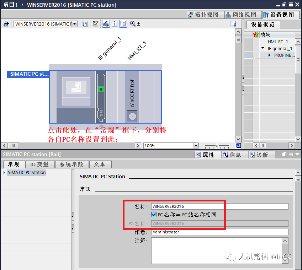Click the save window settings icon at toolbar right

[x=233, y=24]
